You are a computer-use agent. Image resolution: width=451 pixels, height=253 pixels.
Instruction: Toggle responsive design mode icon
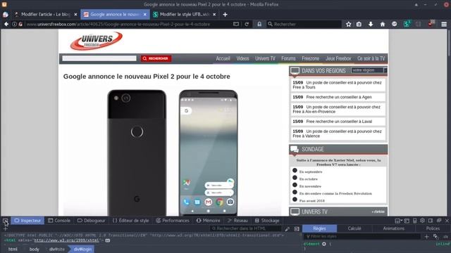[414, 221]
